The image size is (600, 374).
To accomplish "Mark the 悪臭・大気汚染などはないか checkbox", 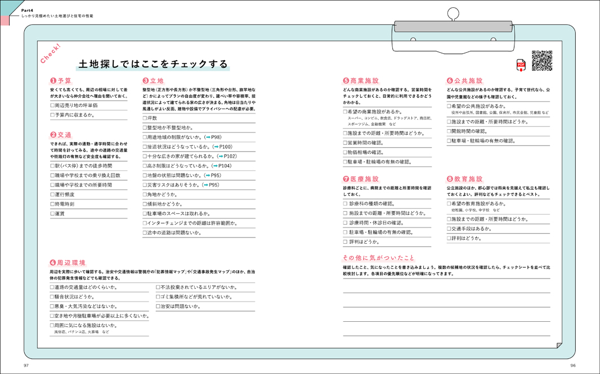I will (52, 307).
